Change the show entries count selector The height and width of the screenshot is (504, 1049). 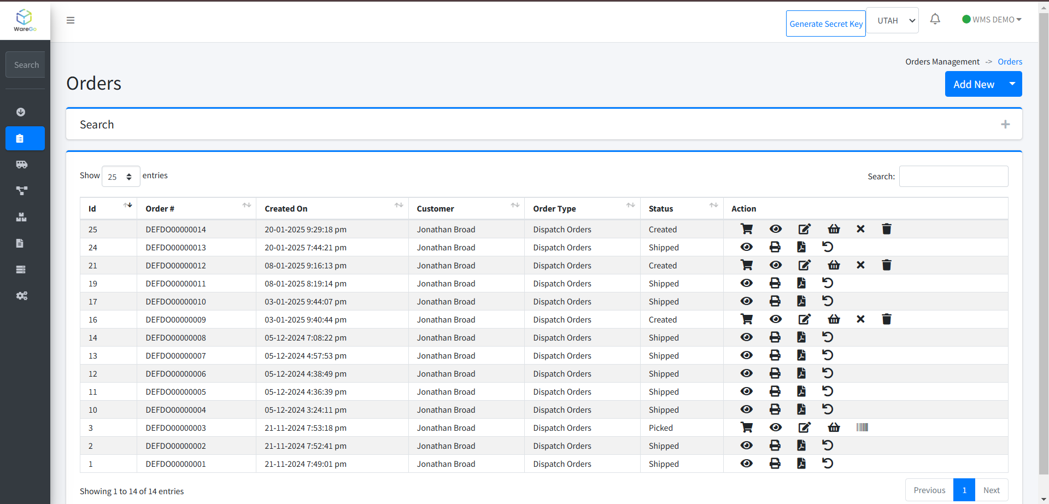(121, 177)
